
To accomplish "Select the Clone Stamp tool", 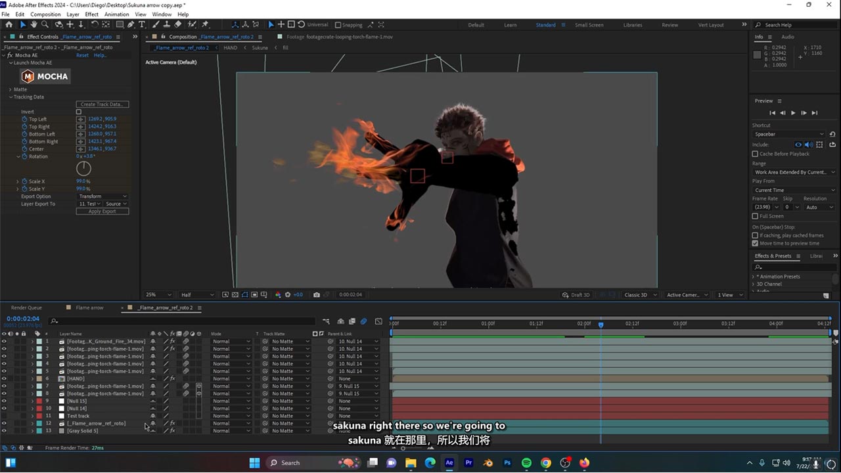I will (x=166, y=24).
